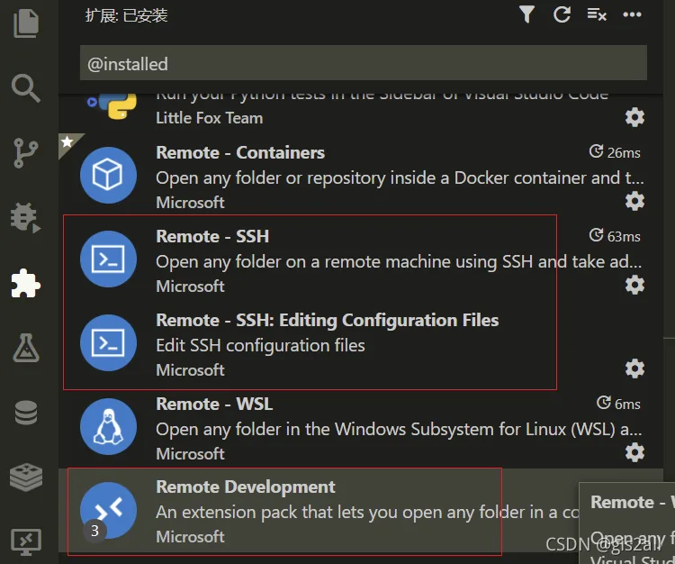The height and width of the screenshot is (564, 675).
Task: Open the Remote Explorer monitor icon
Action: [x=26, y=541]
